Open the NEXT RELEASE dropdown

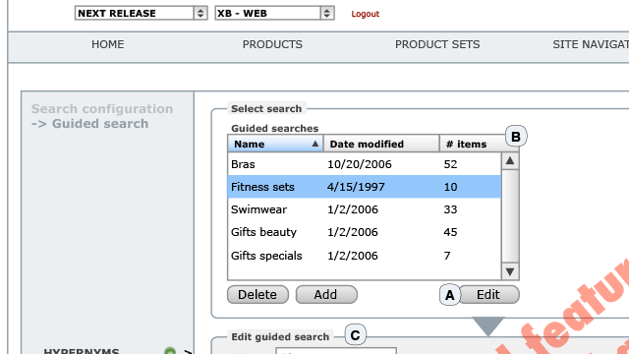(x=141, y=13)
